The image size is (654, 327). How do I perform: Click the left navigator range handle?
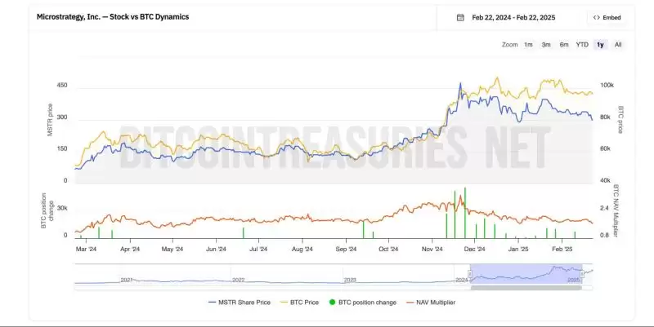(470, 273)
